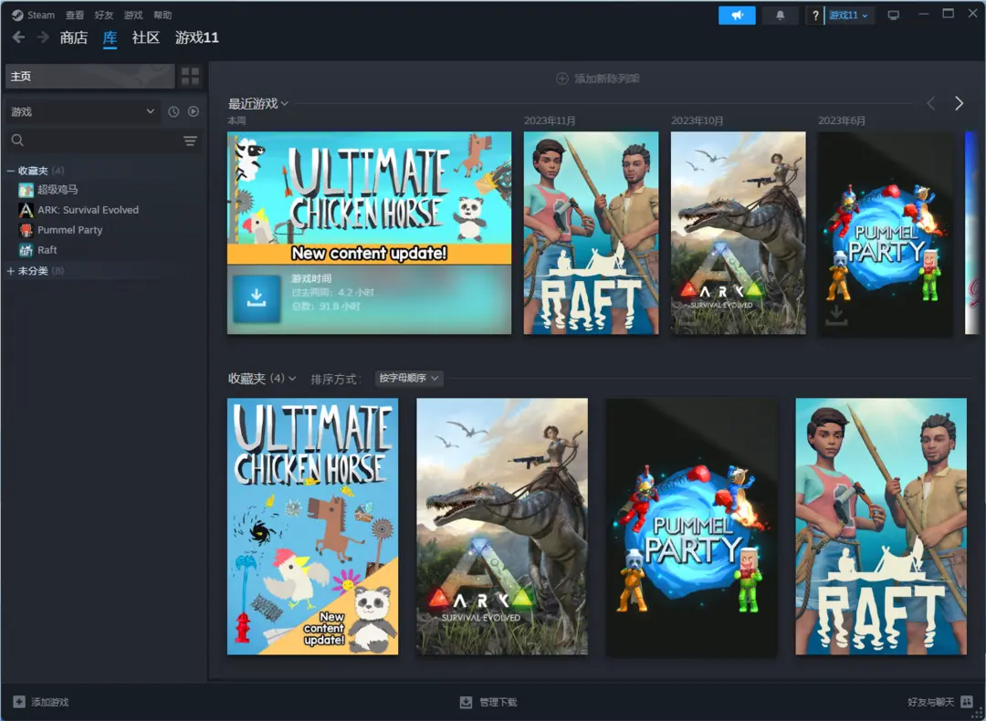Click 好友与聊天 label
This screenshot has height=721, width=986.
[x=930, y=702]
